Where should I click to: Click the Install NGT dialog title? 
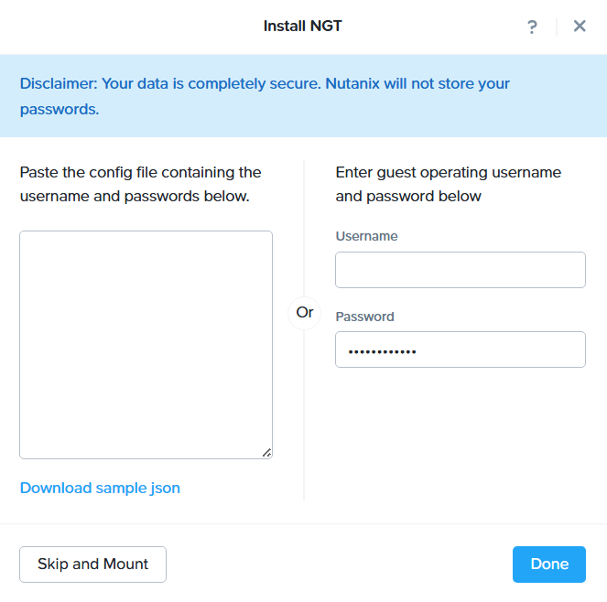[302, 26]
